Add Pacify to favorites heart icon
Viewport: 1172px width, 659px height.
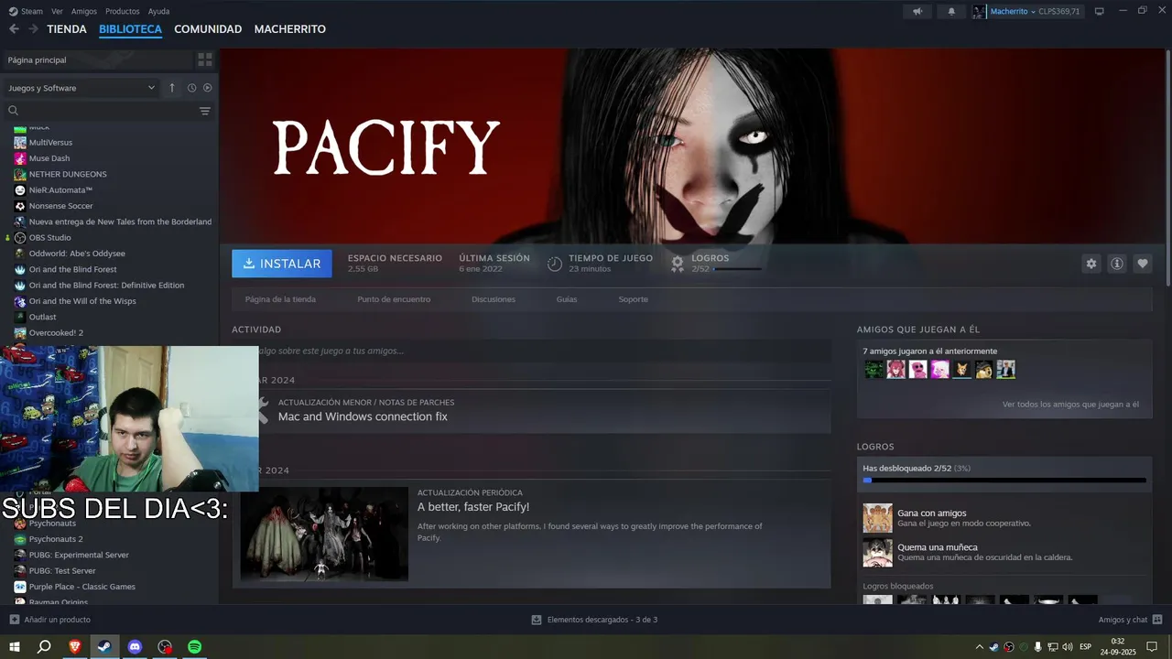point(1143,264)
